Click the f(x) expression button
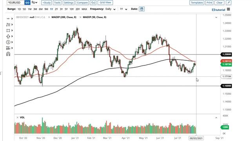Image resolution: width=251 pixels, height=141 pixels. click(93, 3)
